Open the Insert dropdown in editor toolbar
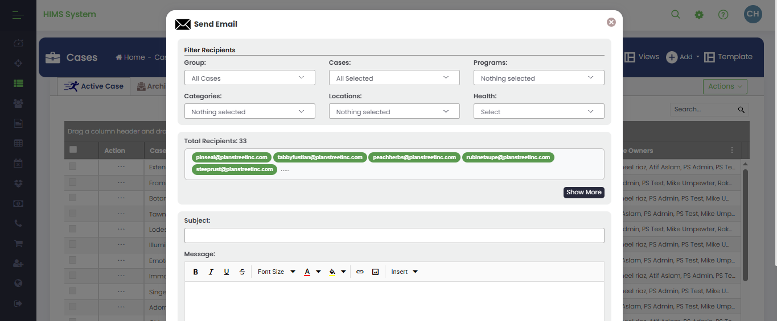This screenshot has width=777, height=321. (x=405, y=272)
